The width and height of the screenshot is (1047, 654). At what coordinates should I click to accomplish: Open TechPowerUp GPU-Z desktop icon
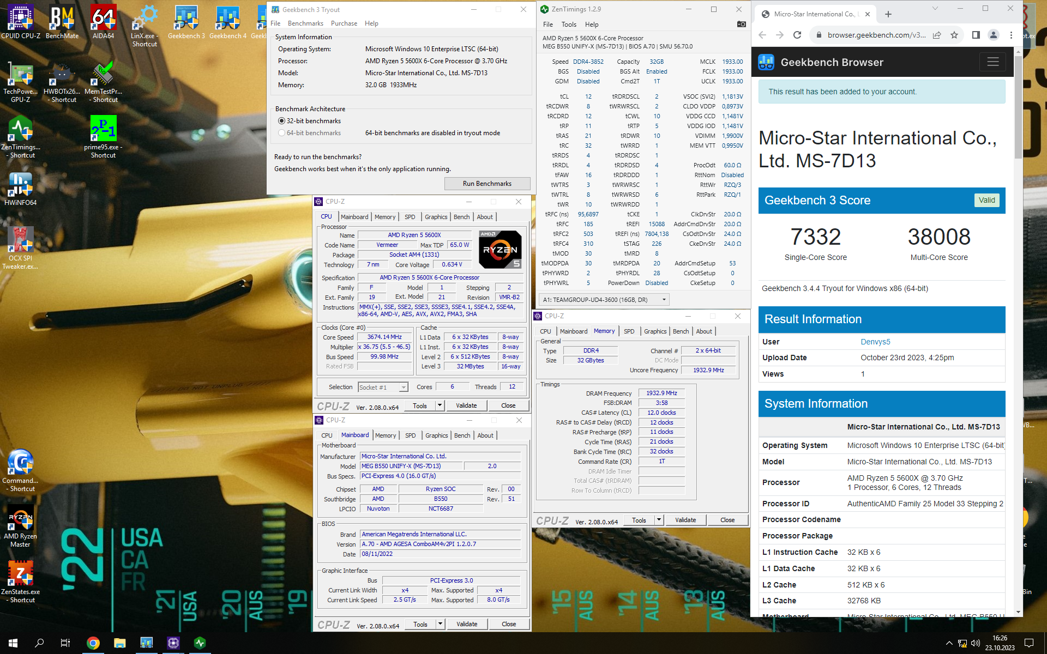[x=21, y=82]
